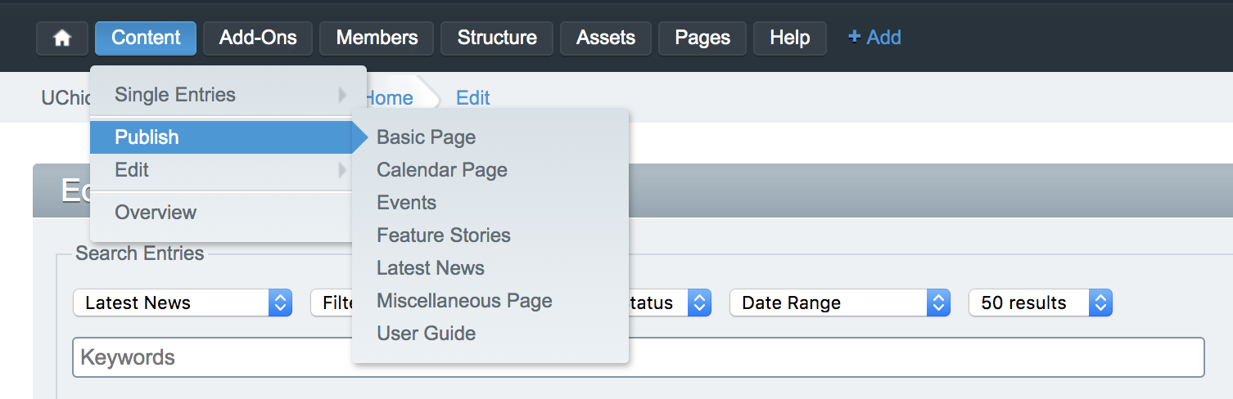Viewport: 1233px width, 399px height.
Task: Select Overview from Content menu
Action: [156, 213]
